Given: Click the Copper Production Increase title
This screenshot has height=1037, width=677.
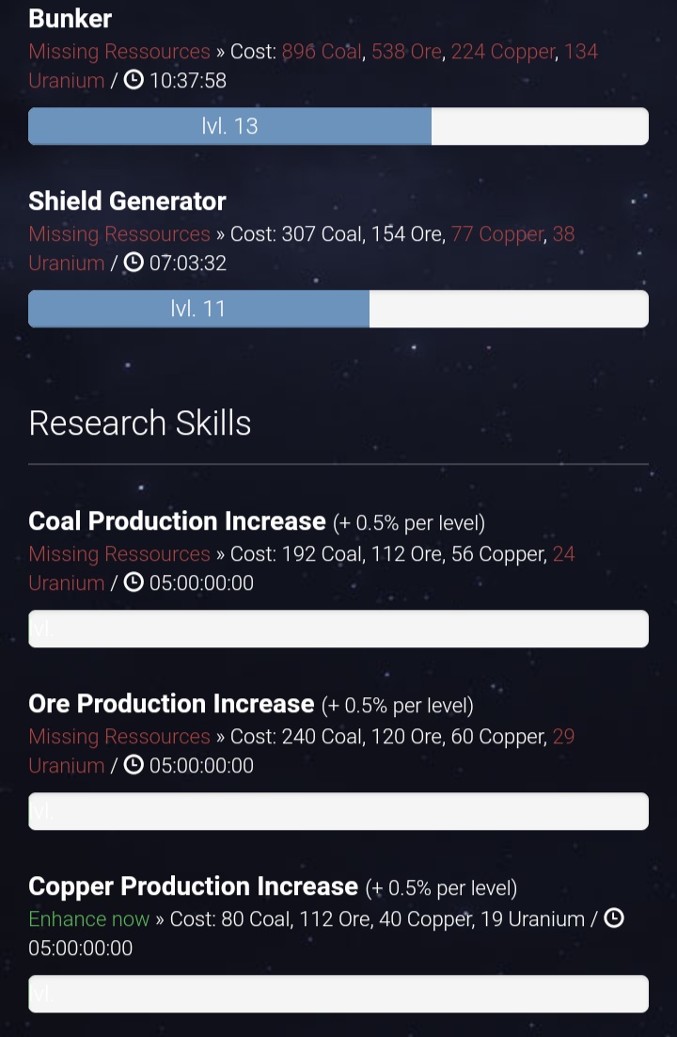Looking at the screenshot, I should 193,886.
